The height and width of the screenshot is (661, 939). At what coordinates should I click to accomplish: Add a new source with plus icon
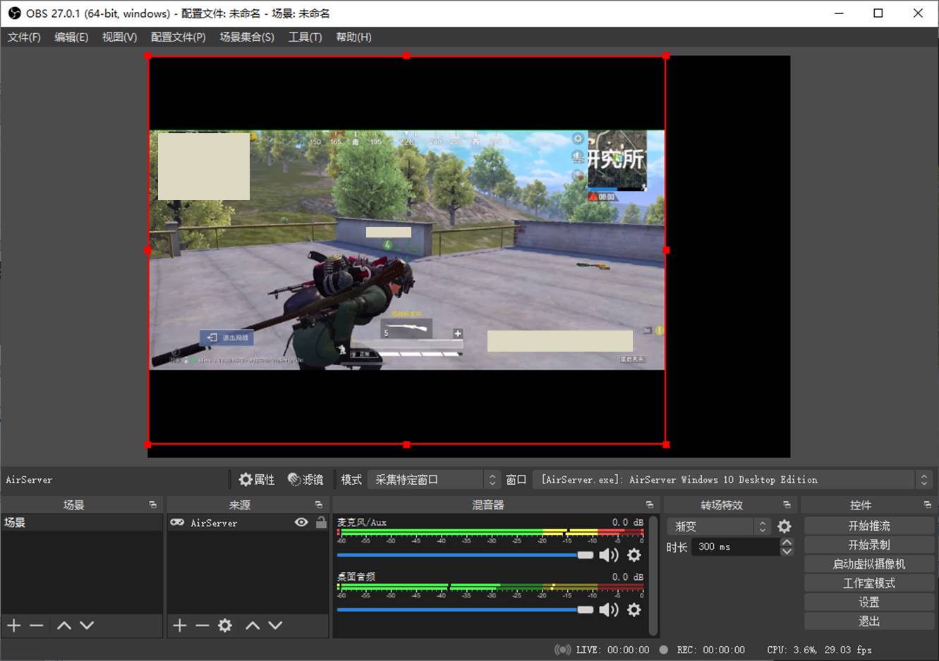[x=180, y=625]
